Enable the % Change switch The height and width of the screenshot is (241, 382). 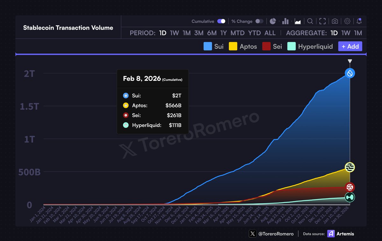tap(259, 21)
